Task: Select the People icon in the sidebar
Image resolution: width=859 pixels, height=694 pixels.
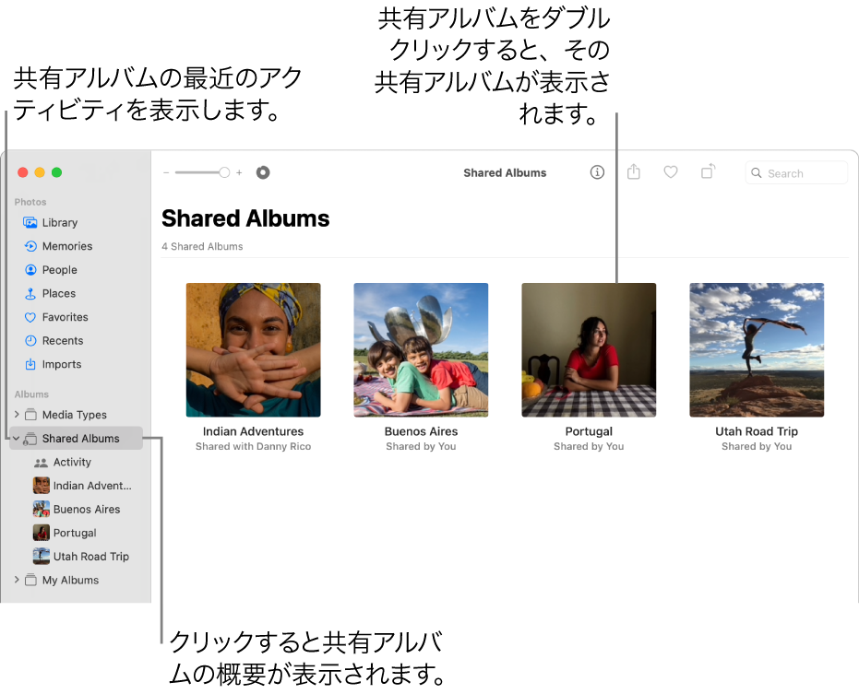Action: point(30,270)
